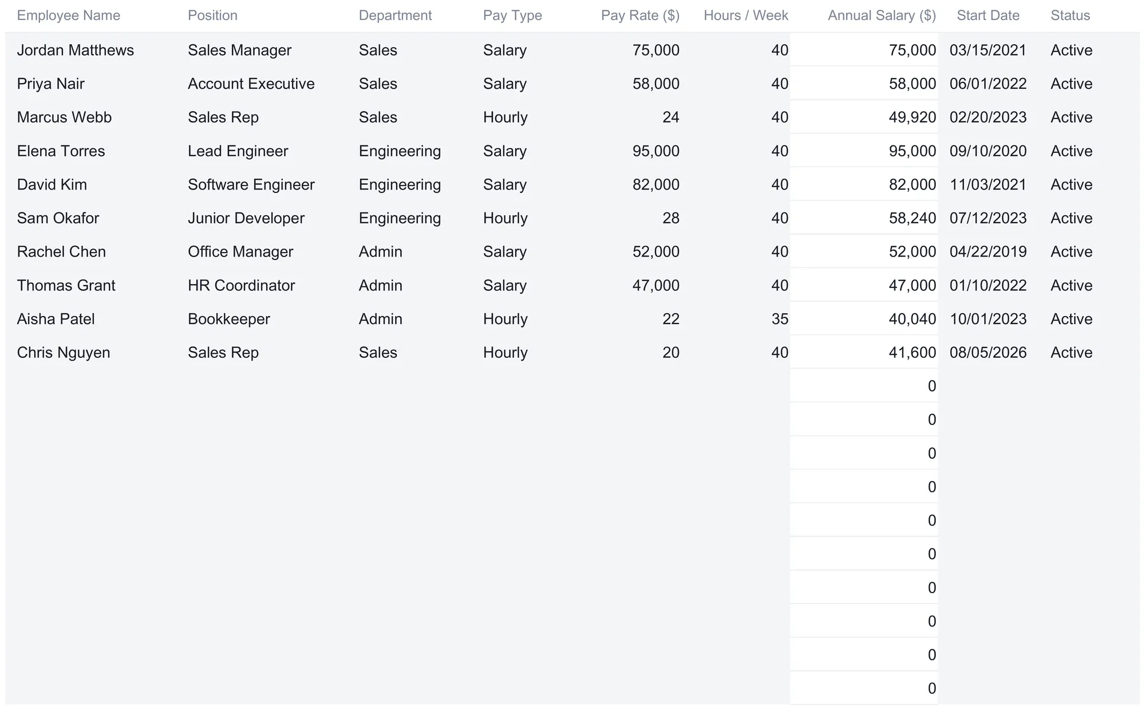The image size is (1145, 710).
Task: Click the 35 hours per week cell
Action: 780,319
